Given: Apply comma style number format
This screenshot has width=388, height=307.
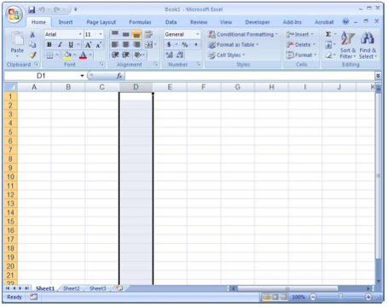Looking at the screenshot, I should coord(196,44).
